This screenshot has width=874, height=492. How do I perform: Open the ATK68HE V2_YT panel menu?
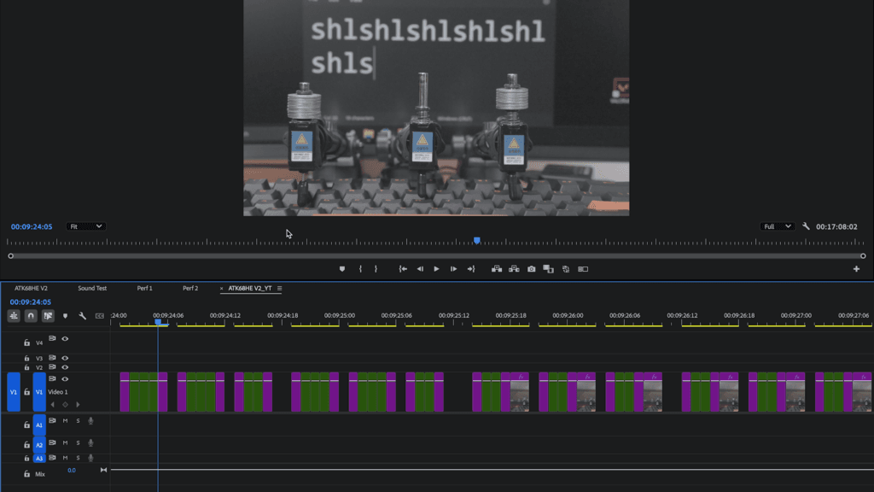pyautogui.click(x=280, y=289)
